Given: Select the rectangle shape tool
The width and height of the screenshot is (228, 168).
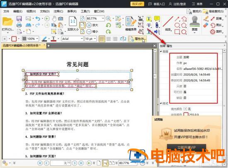Looking at the screenshot, I should click(x=177, y=32).
